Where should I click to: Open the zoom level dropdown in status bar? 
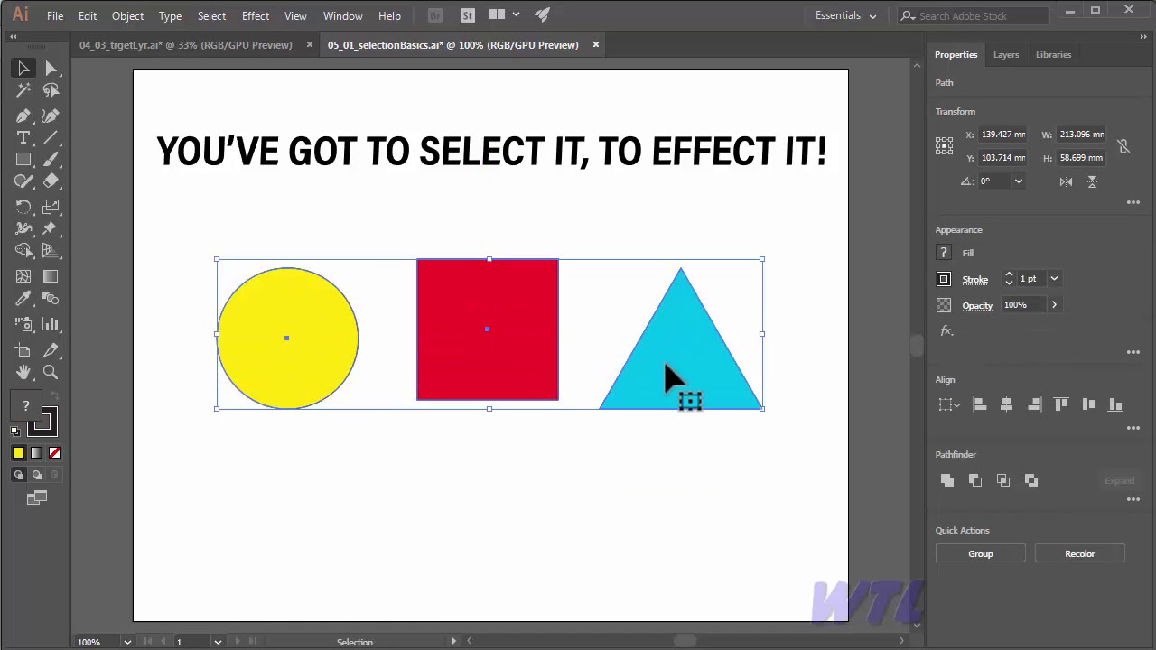pyautogui.click(x=127, y=642)
